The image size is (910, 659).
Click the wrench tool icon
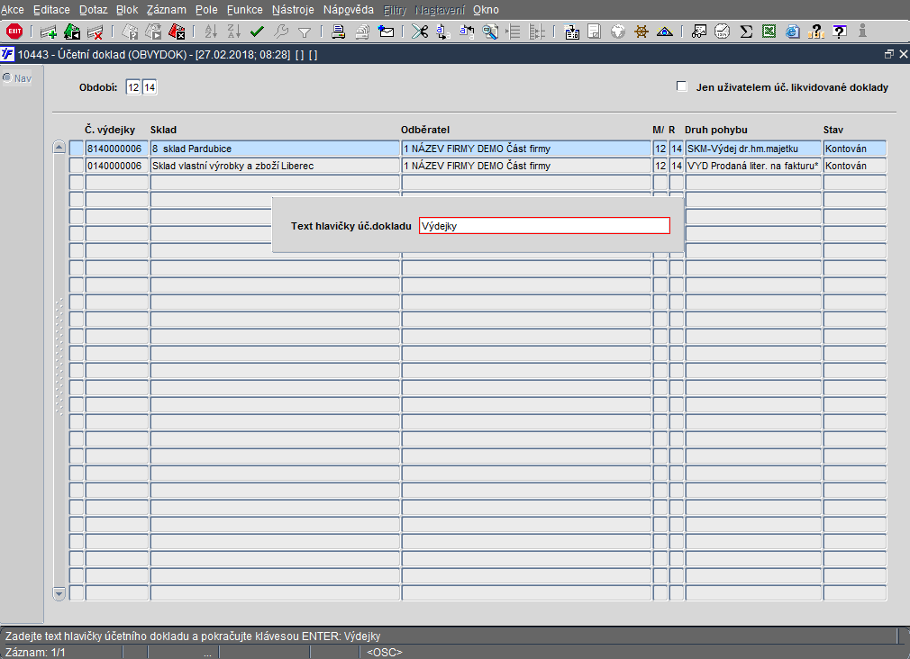coord(281,32)
